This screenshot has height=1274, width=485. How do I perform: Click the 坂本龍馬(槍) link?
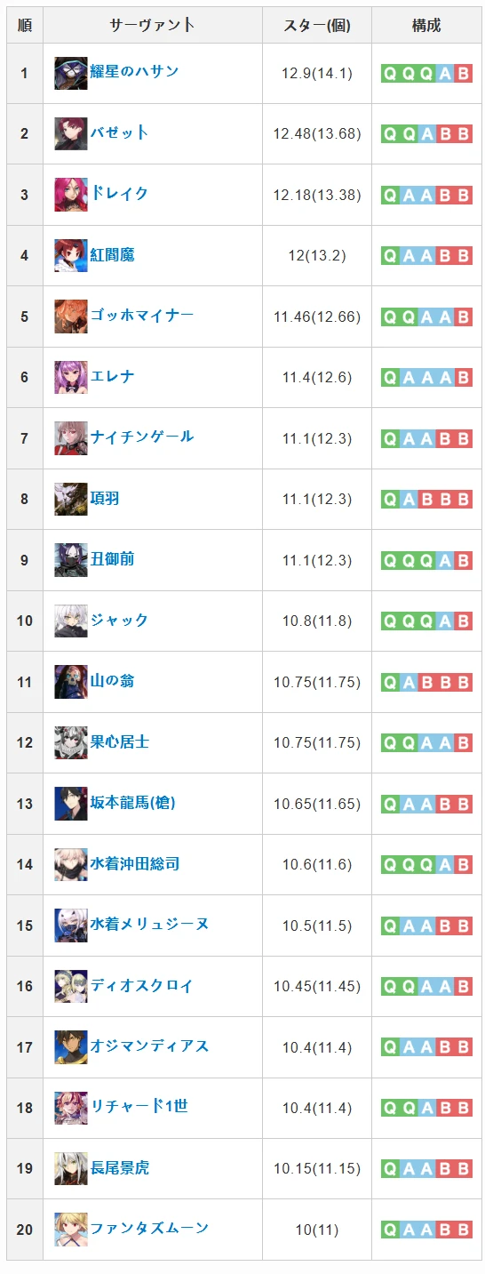pyautogui.click(x=133, y=802)
